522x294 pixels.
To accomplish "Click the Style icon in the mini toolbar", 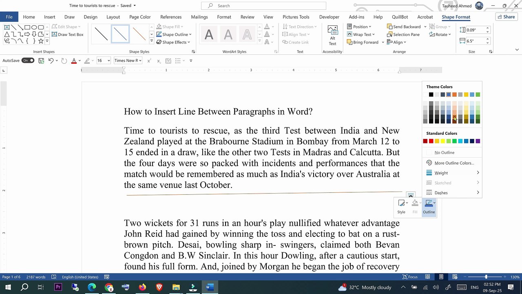I will click(401, 207).
